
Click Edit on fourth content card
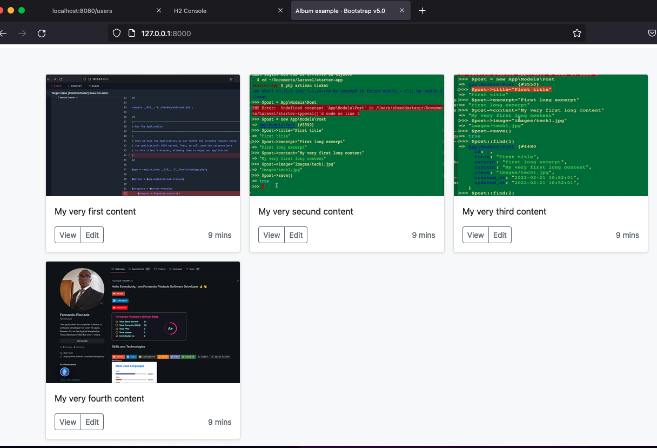pyautogui.click(x=92, y=422)
